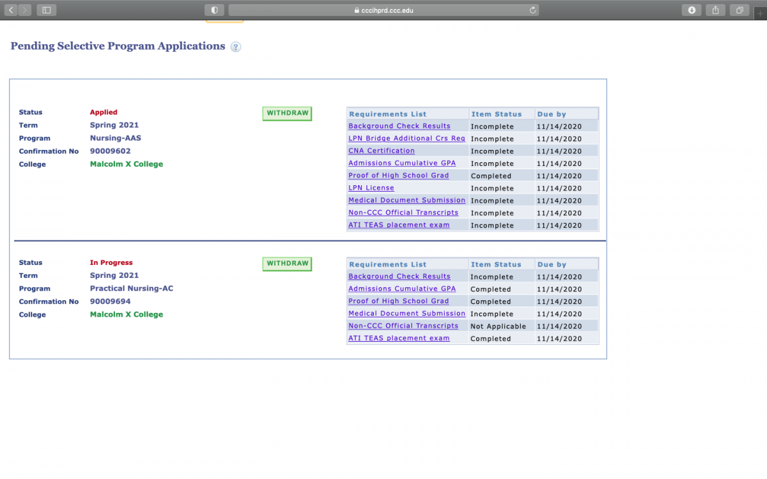Reload the page using the refresh icon

[532, 10]
